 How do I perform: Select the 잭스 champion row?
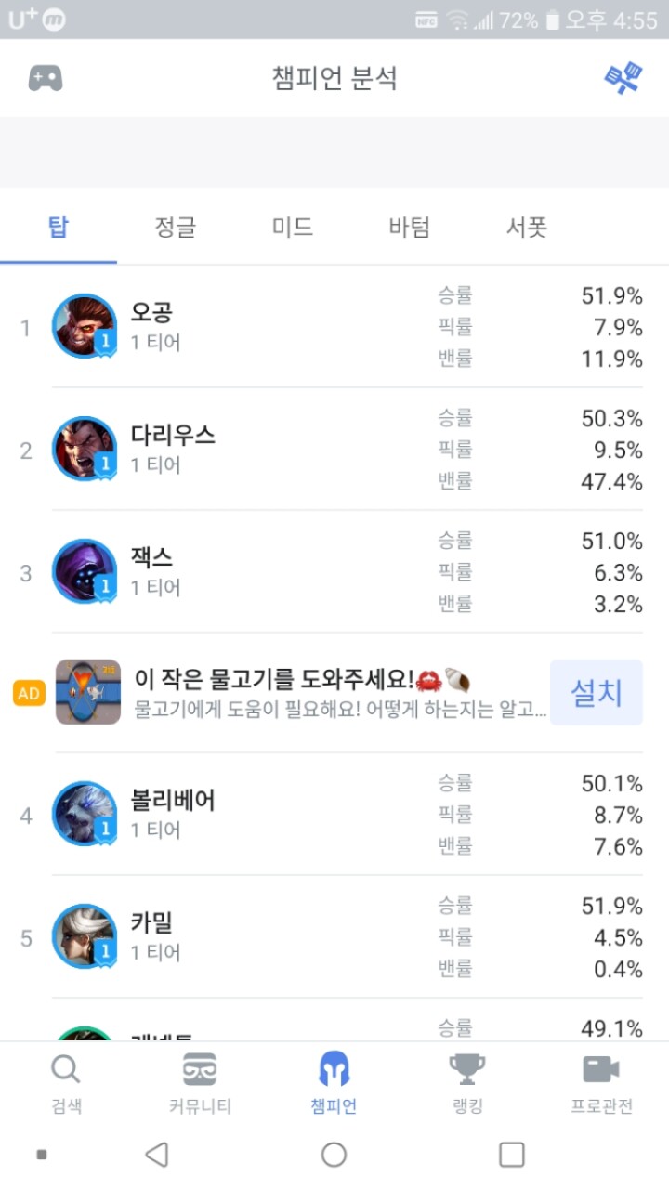[x=334, y=572]
